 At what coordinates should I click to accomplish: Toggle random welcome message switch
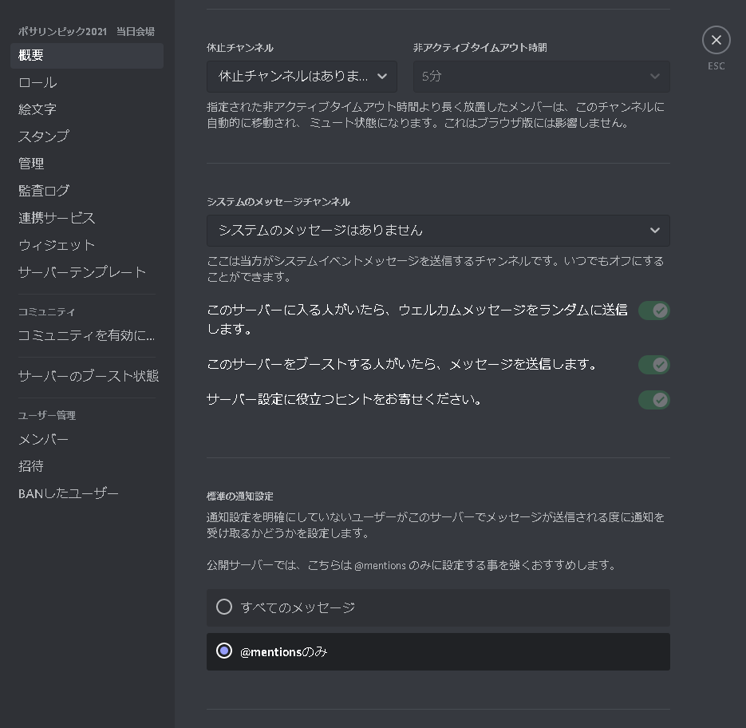pos(654,311)
